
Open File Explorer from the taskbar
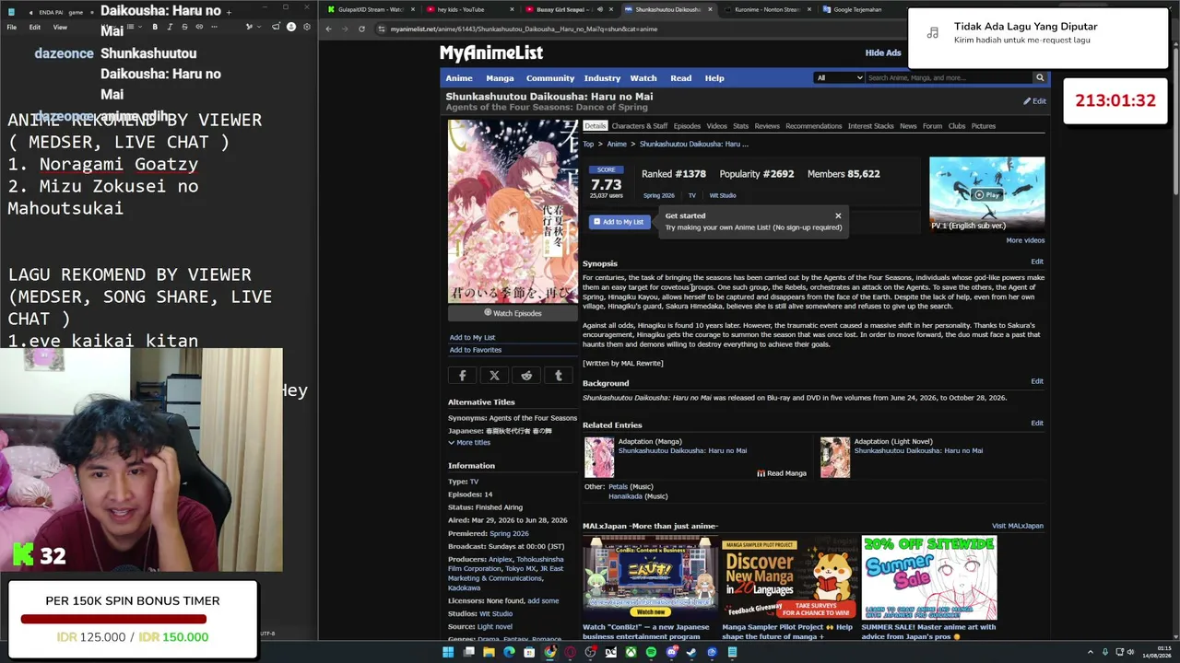[x=489, y=652]
